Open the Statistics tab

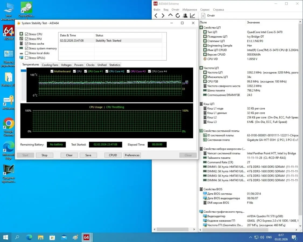[x=114, y=65]
